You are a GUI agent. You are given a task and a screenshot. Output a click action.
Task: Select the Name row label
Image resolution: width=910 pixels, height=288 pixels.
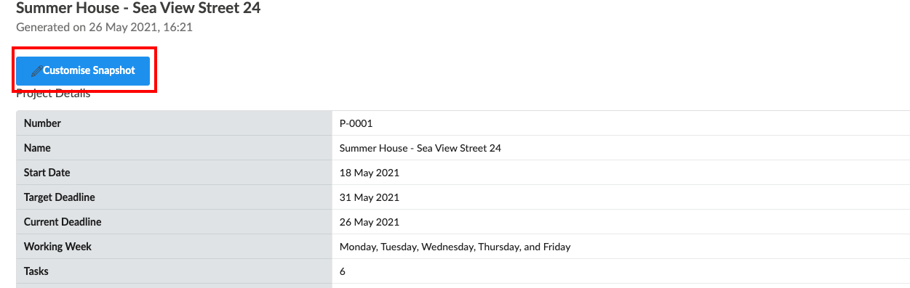point(37,148)
